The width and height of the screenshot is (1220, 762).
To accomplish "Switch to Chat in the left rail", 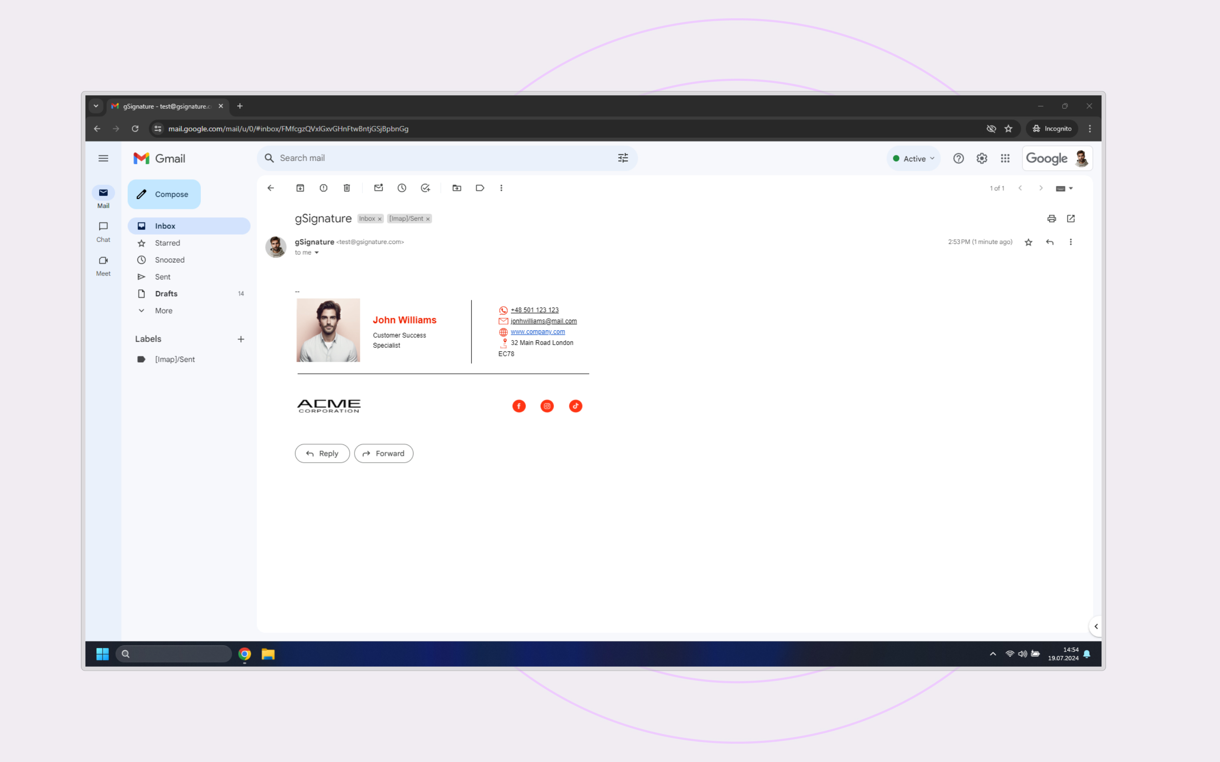I will point(103,232).
